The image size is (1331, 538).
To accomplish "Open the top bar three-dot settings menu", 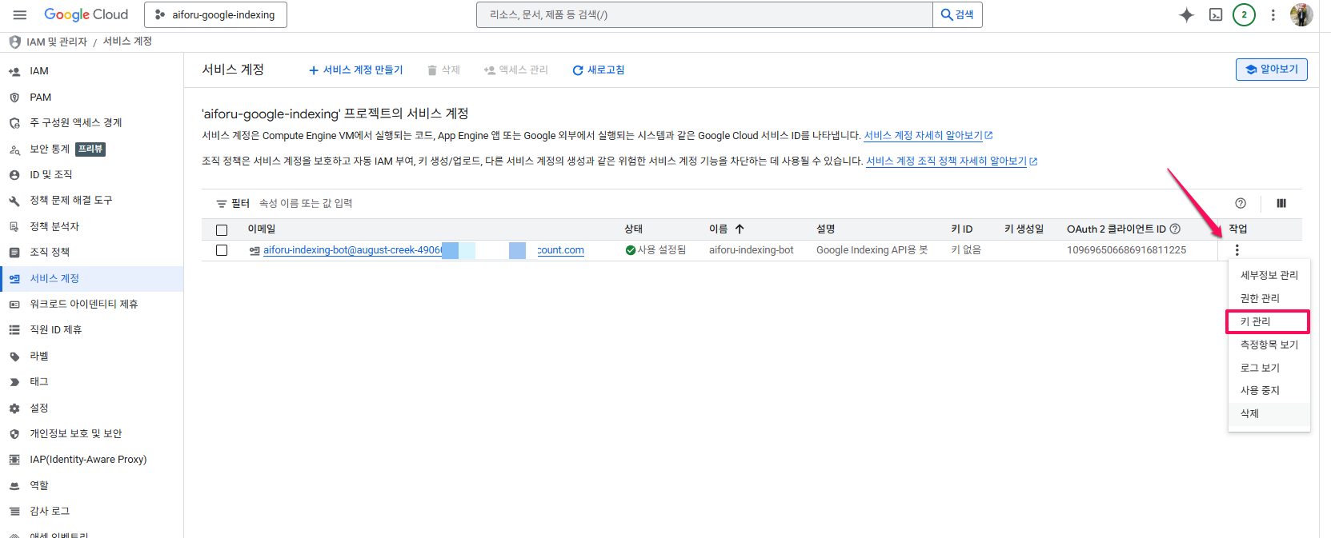I will (1273, 15).
